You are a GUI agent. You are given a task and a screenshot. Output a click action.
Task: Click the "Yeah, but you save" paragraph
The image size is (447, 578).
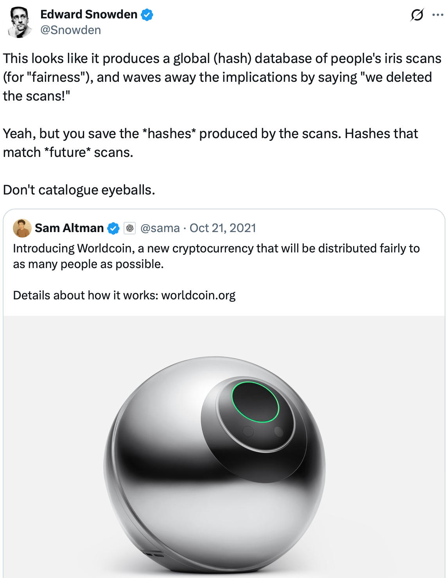click(x=210, y=143)
